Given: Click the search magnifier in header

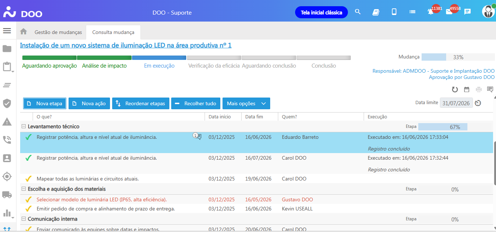Looking at the screenshot, I should pos(358,12).
